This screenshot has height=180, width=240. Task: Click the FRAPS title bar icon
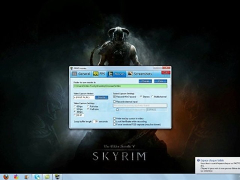click(71, 68)
